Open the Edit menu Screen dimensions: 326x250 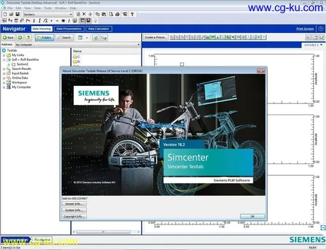[x=18, y=8]
